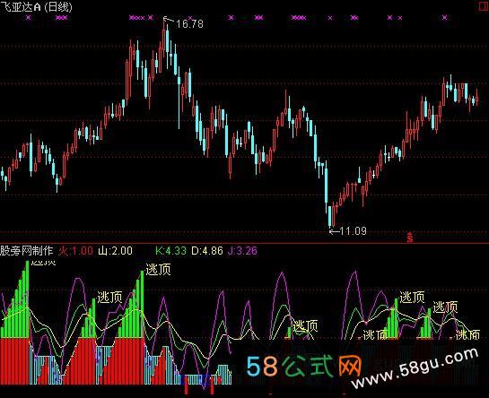The height and width of the screenshot is (398, 489).
Task: Click the red S marker on the price chart
Action: (410, 238)
